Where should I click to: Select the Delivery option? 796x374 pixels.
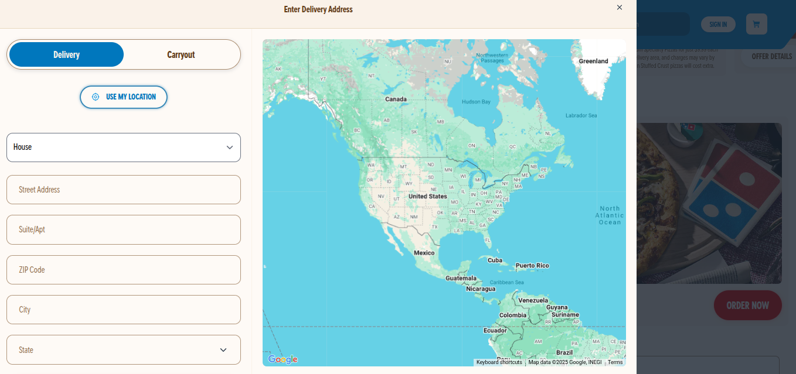tap(66, 54)
